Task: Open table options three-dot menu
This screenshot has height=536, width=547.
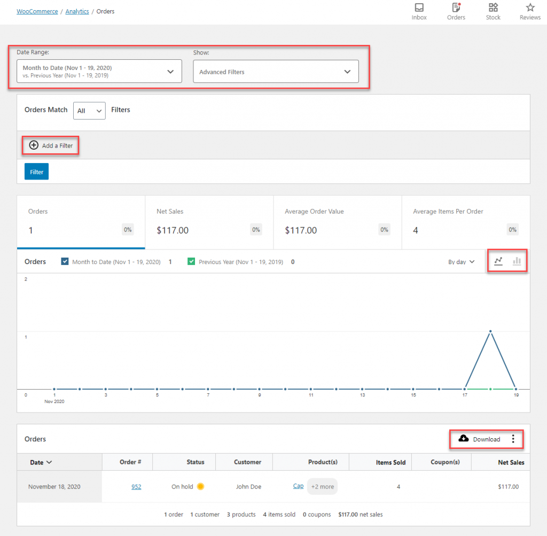Action: pyautogui.click(x=513, y=439)
